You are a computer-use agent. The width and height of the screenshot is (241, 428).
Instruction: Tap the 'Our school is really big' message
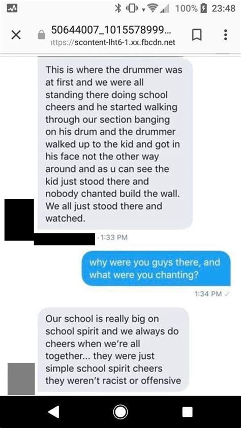(113, 350)
